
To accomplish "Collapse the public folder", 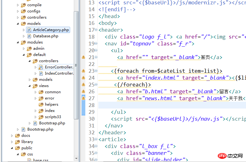I will 12,148.
